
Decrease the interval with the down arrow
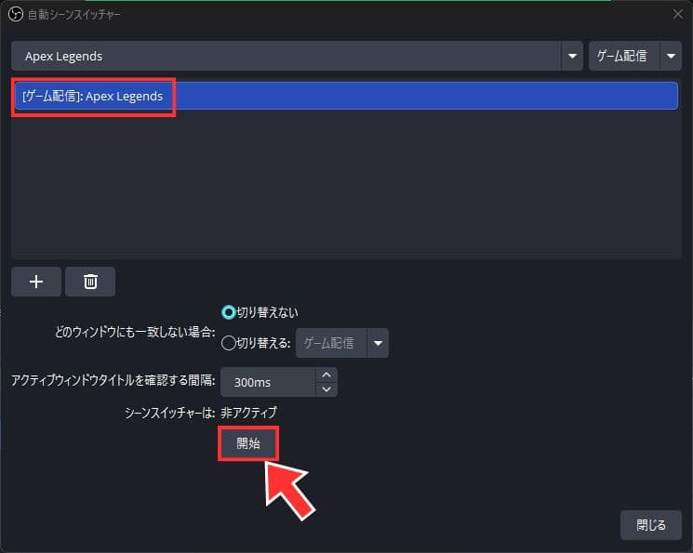pos(327,389)
